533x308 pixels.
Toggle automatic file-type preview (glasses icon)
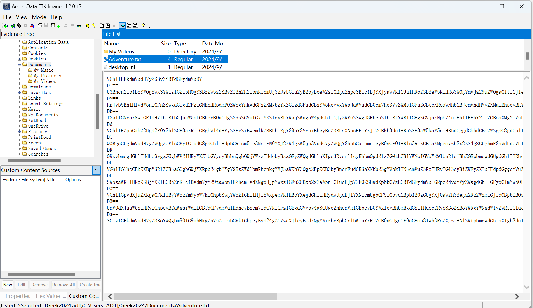pos(122,25)
